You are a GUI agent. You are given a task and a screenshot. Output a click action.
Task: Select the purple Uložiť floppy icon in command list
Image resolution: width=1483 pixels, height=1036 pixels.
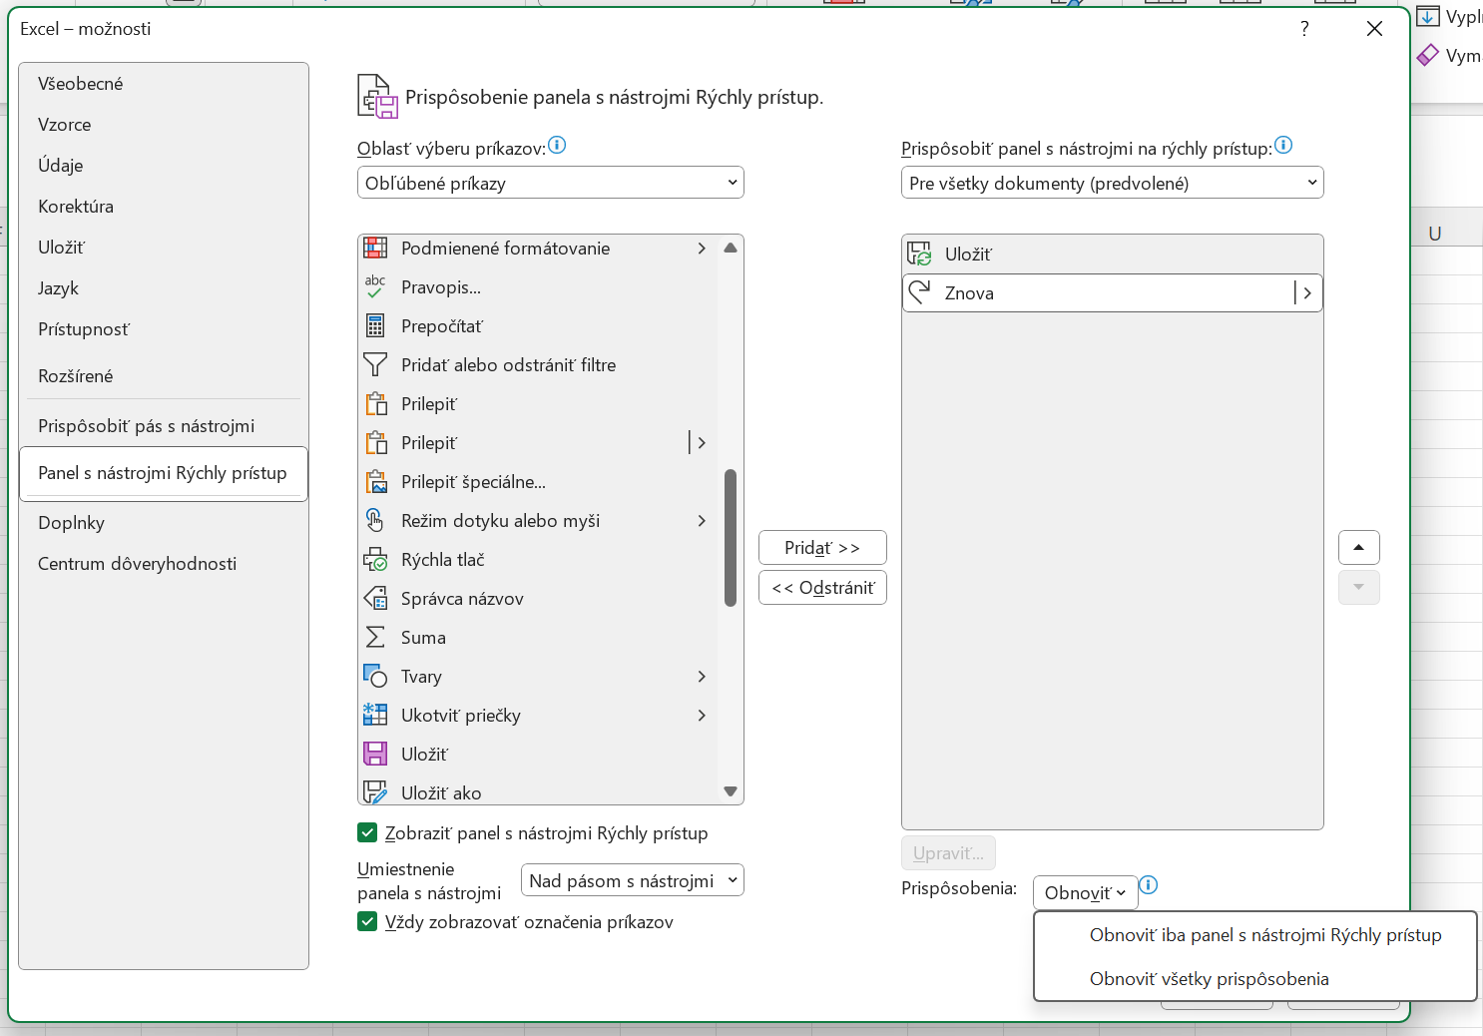(x=375, y=754)
